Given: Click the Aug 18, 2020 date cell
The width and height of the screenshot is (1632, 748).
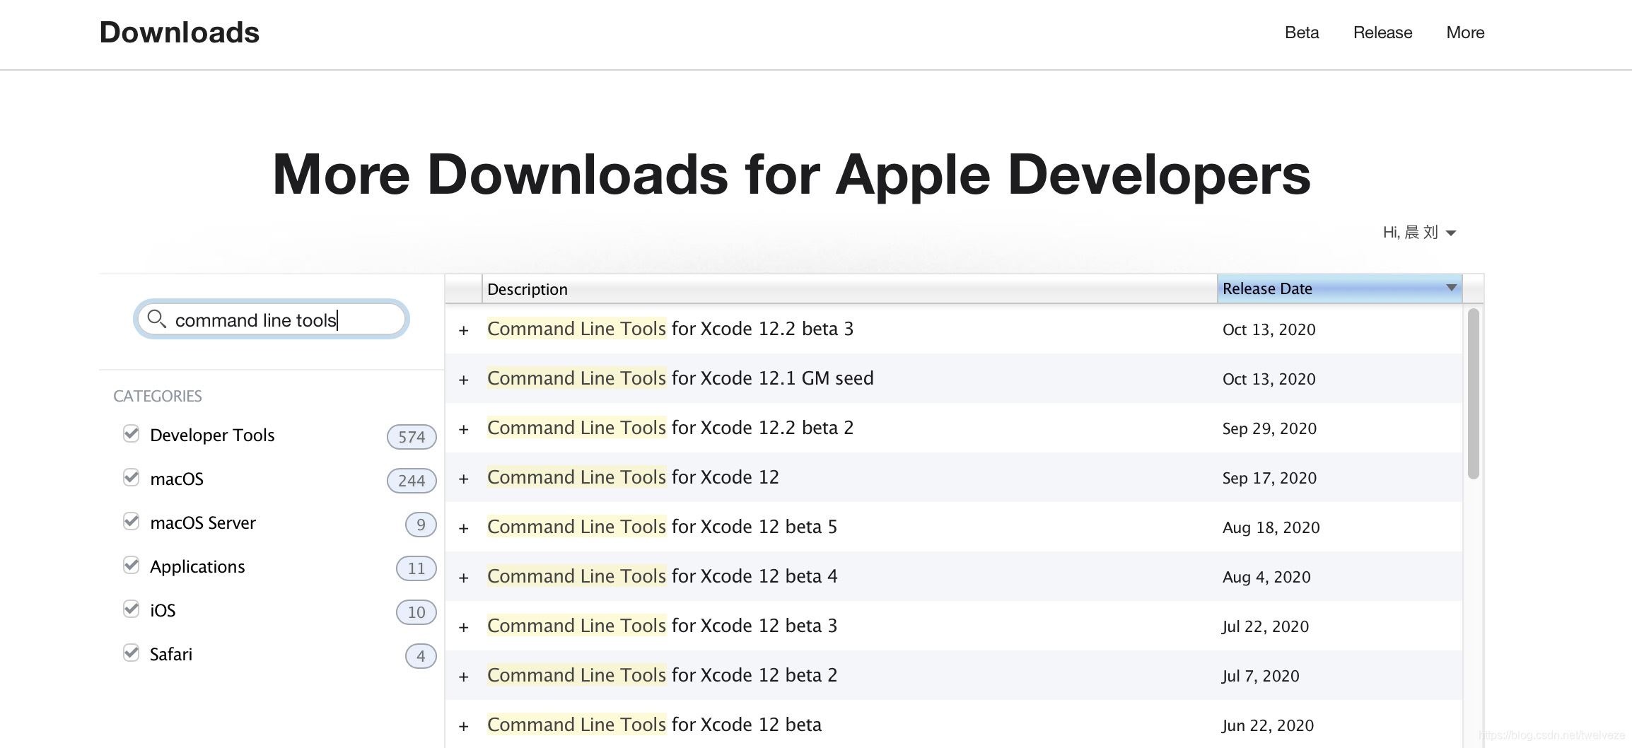Looking at the screenshot, I should 1271,527.
